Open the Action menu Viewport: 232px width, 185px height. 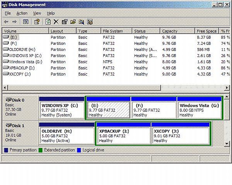[x=22, y=13]
